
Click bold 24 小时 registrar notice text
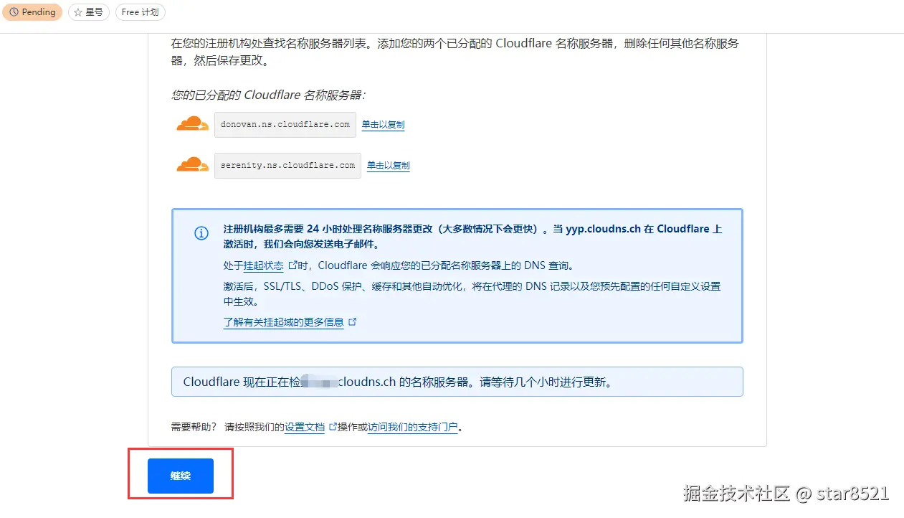point(472,237)
